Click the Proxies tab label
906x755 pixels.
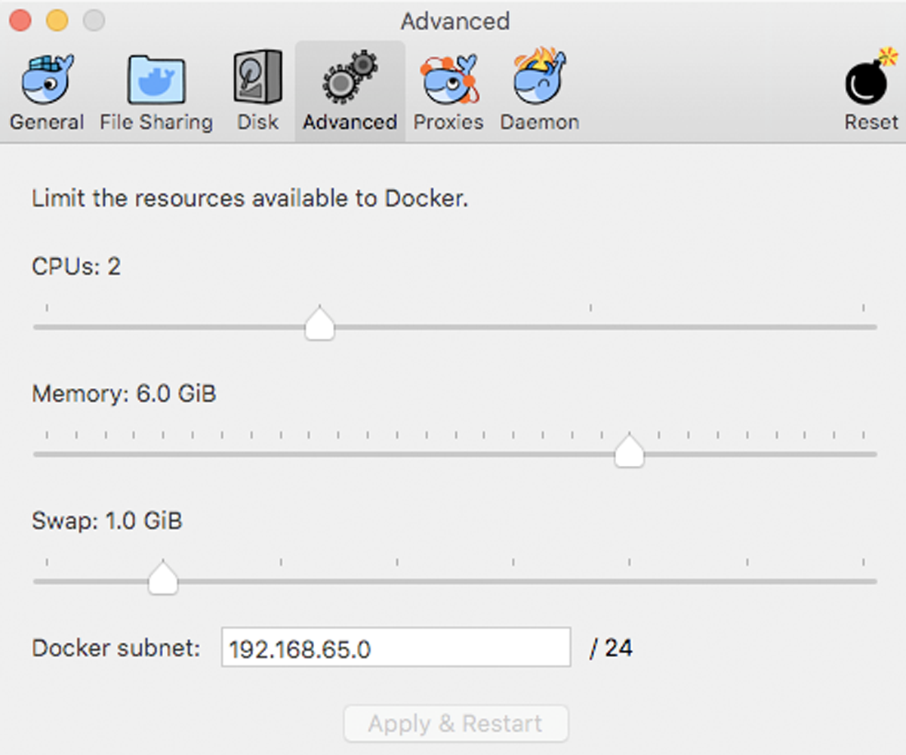(x=448, y=122)
